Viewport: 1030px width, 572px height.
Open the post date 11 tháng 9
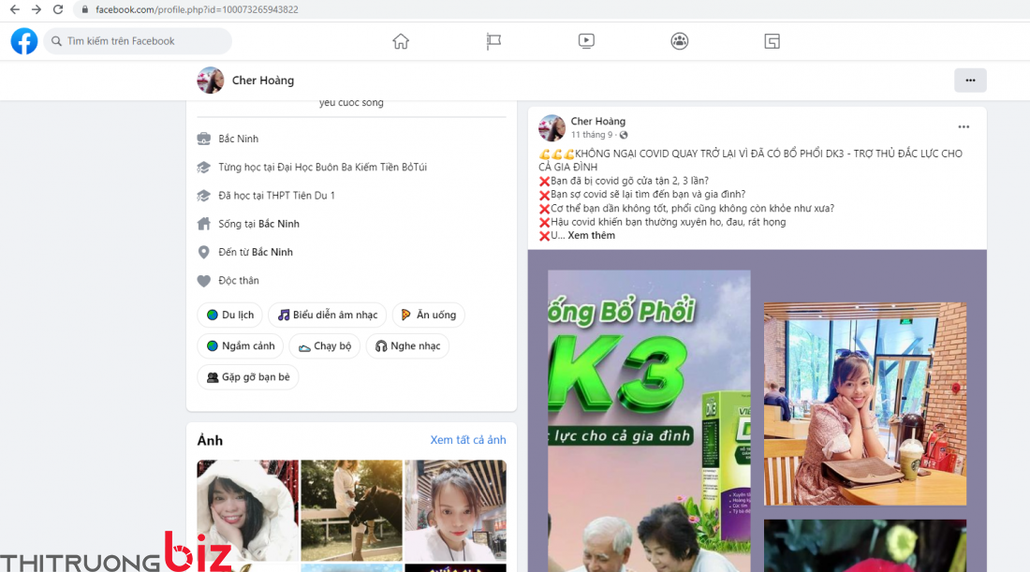[x=592, y=136]
